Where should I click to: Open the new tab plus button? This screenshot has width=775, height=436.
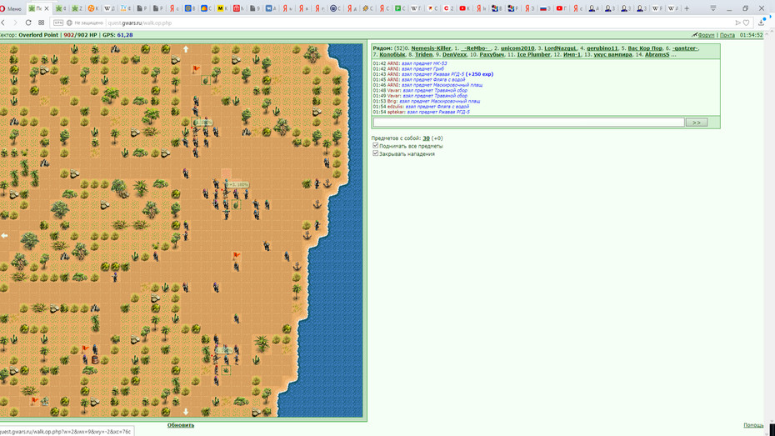tap(687, 8)
